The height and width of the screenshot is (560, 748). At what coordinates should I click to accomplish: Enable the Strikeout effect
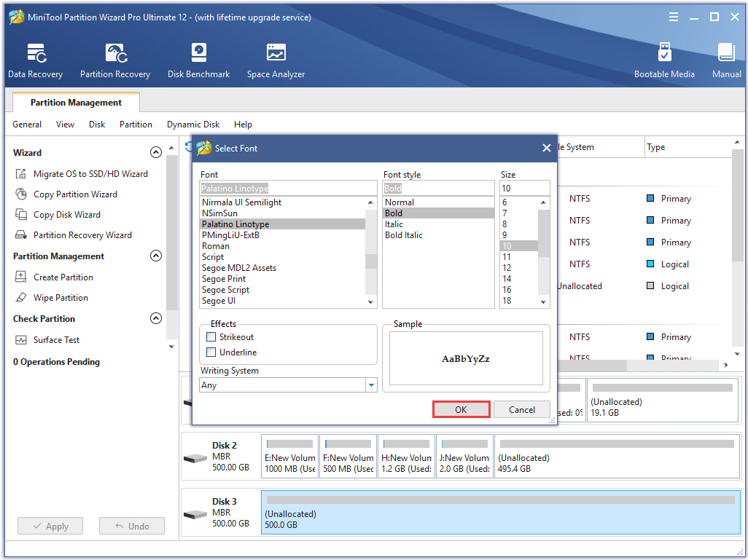(209, 336)
